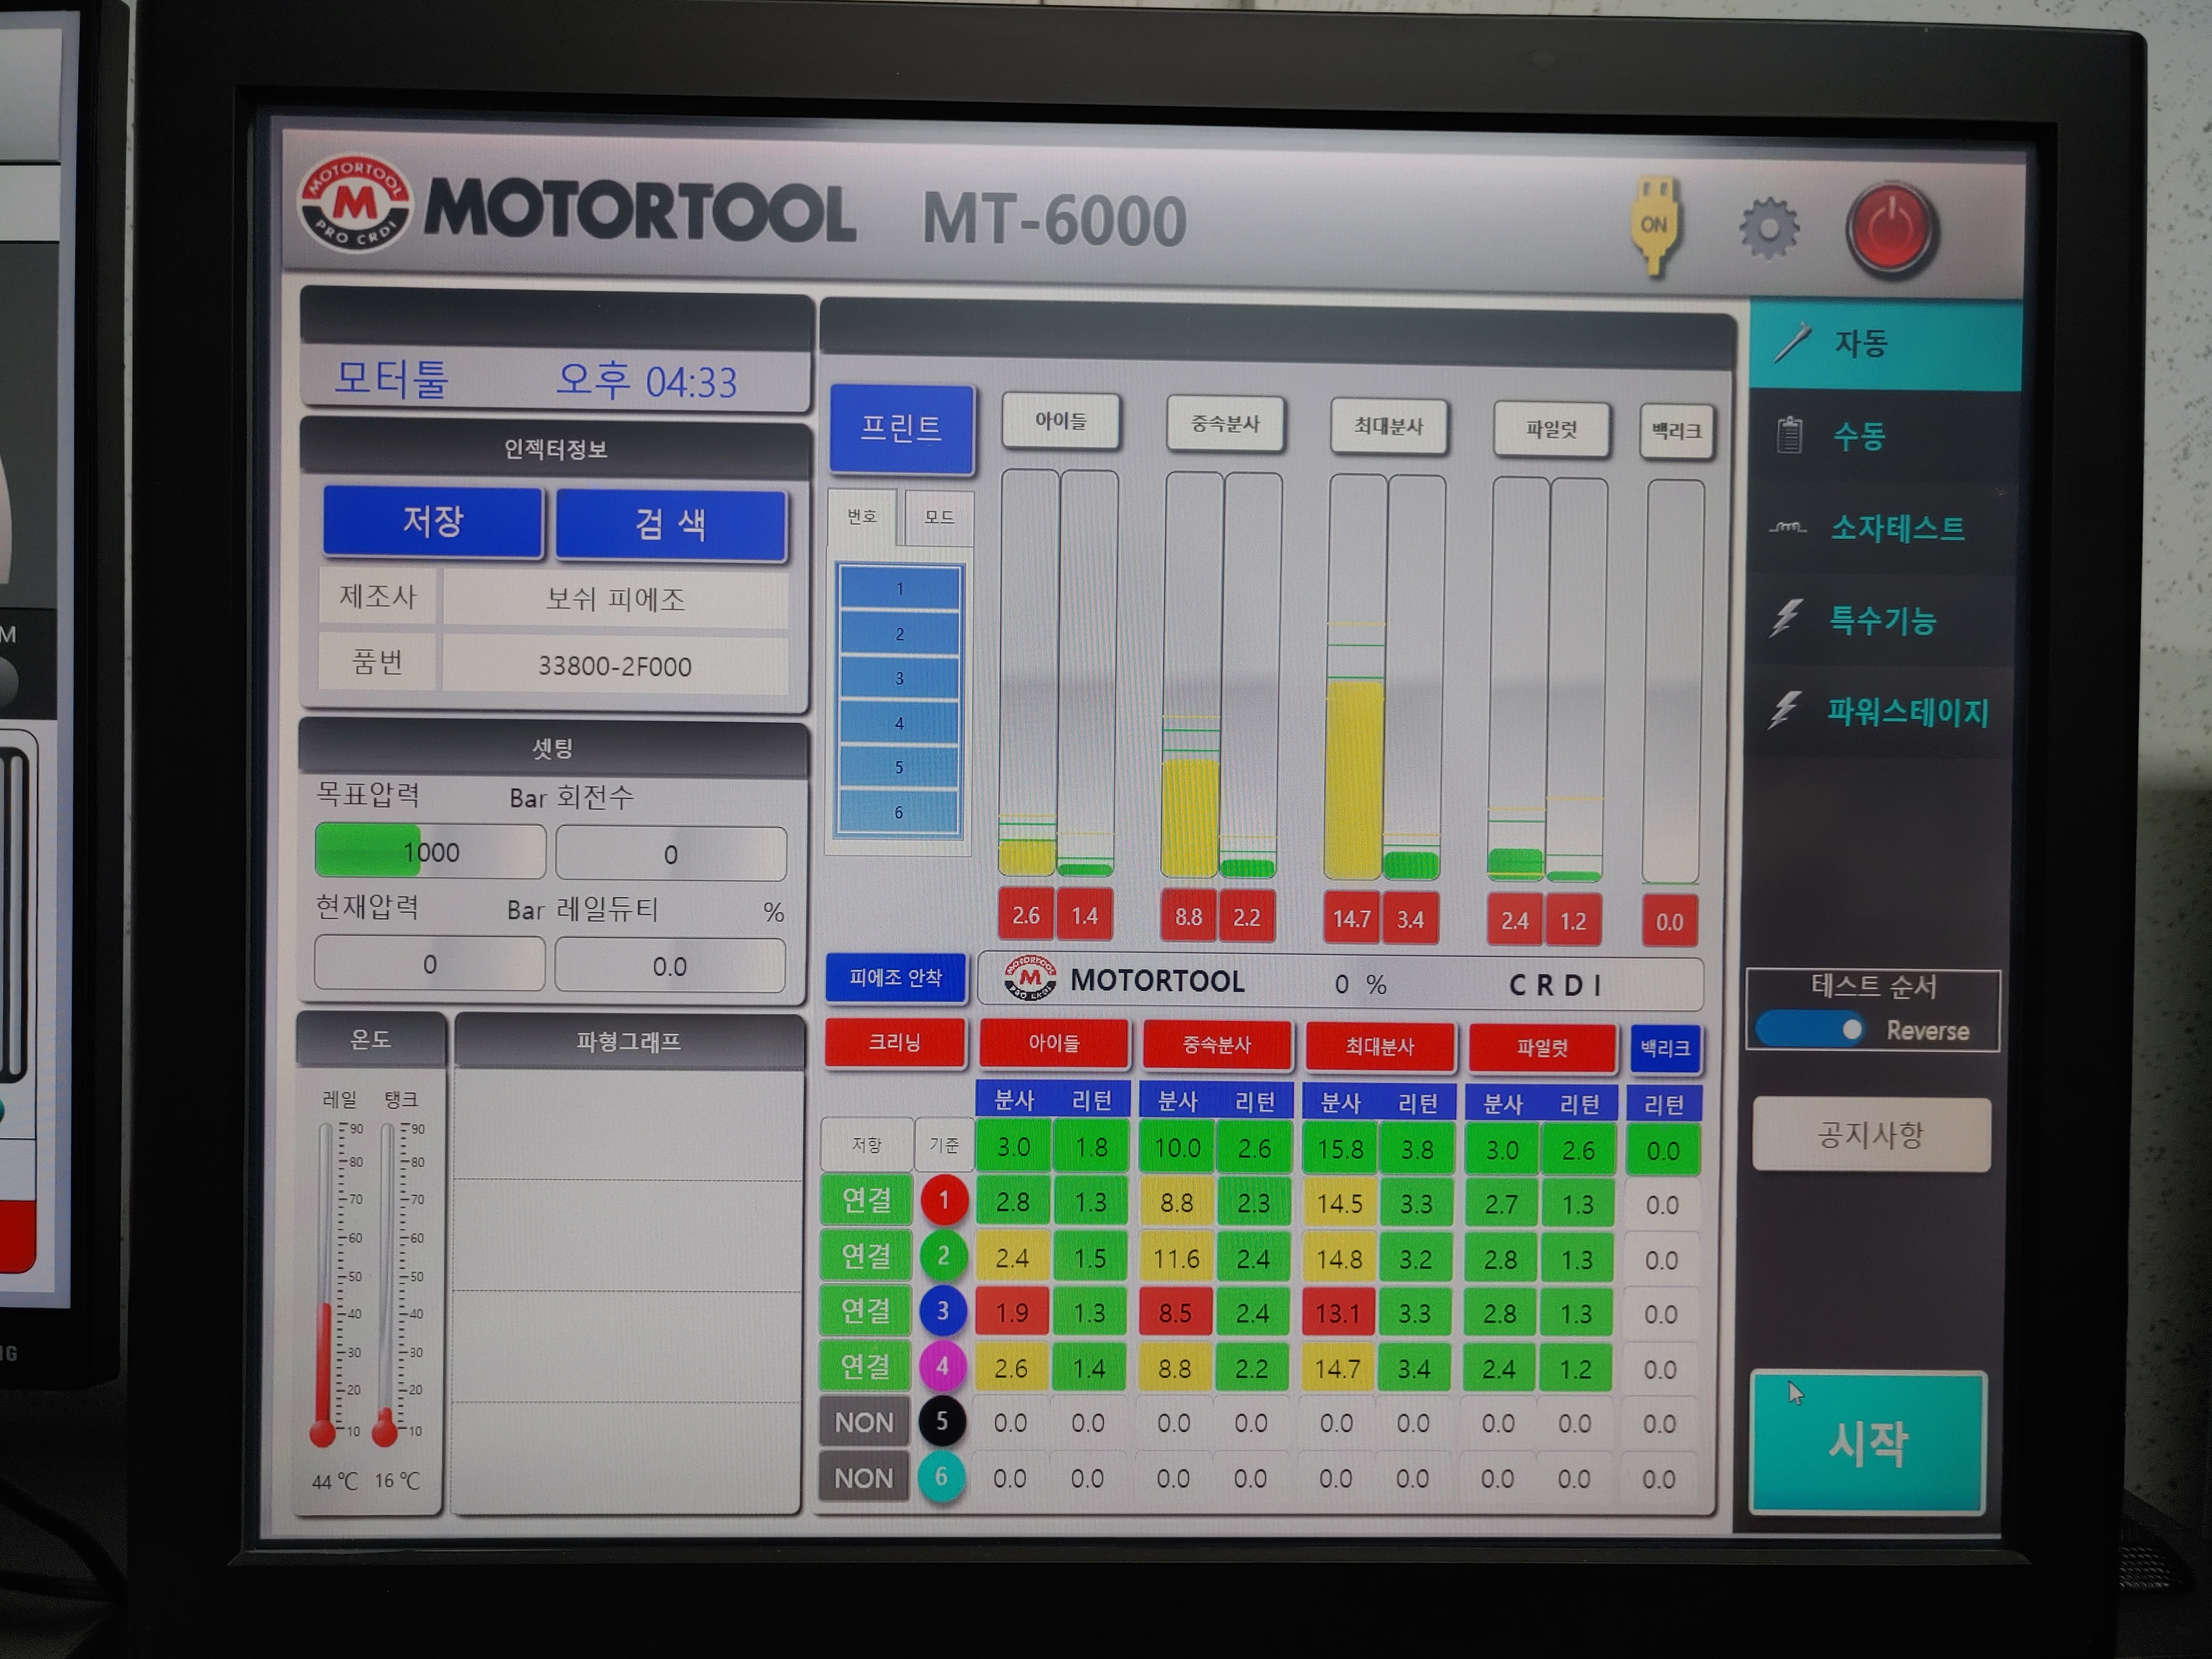
Task: Click the gray 아이들 gauge header button
Action: (x=1061, y=422)
